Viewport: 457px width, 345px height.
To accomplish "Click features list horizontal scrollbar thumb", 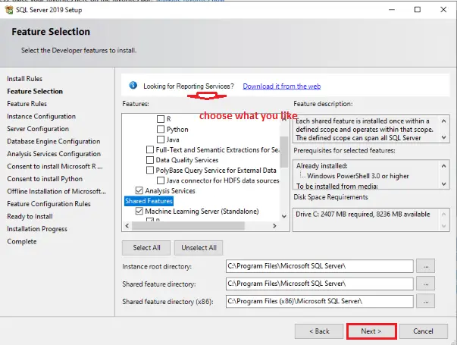I will coord(188,226).
